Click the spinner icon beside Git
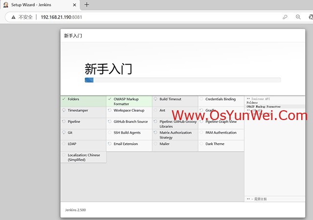The width and height of the screenshot is (313, 220). [64, 132]
